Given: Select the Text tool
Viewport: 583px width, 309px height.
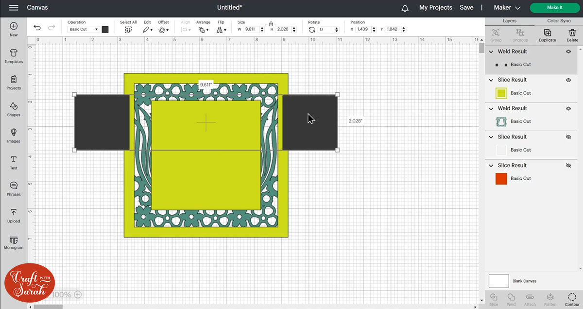Looking at the screenshot, I should click(x=14, y=162).
